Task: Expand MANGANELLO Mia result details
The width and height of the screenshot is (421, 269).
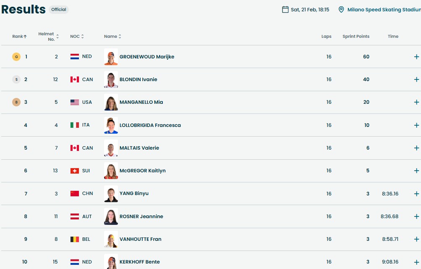Action: [416, 102]
